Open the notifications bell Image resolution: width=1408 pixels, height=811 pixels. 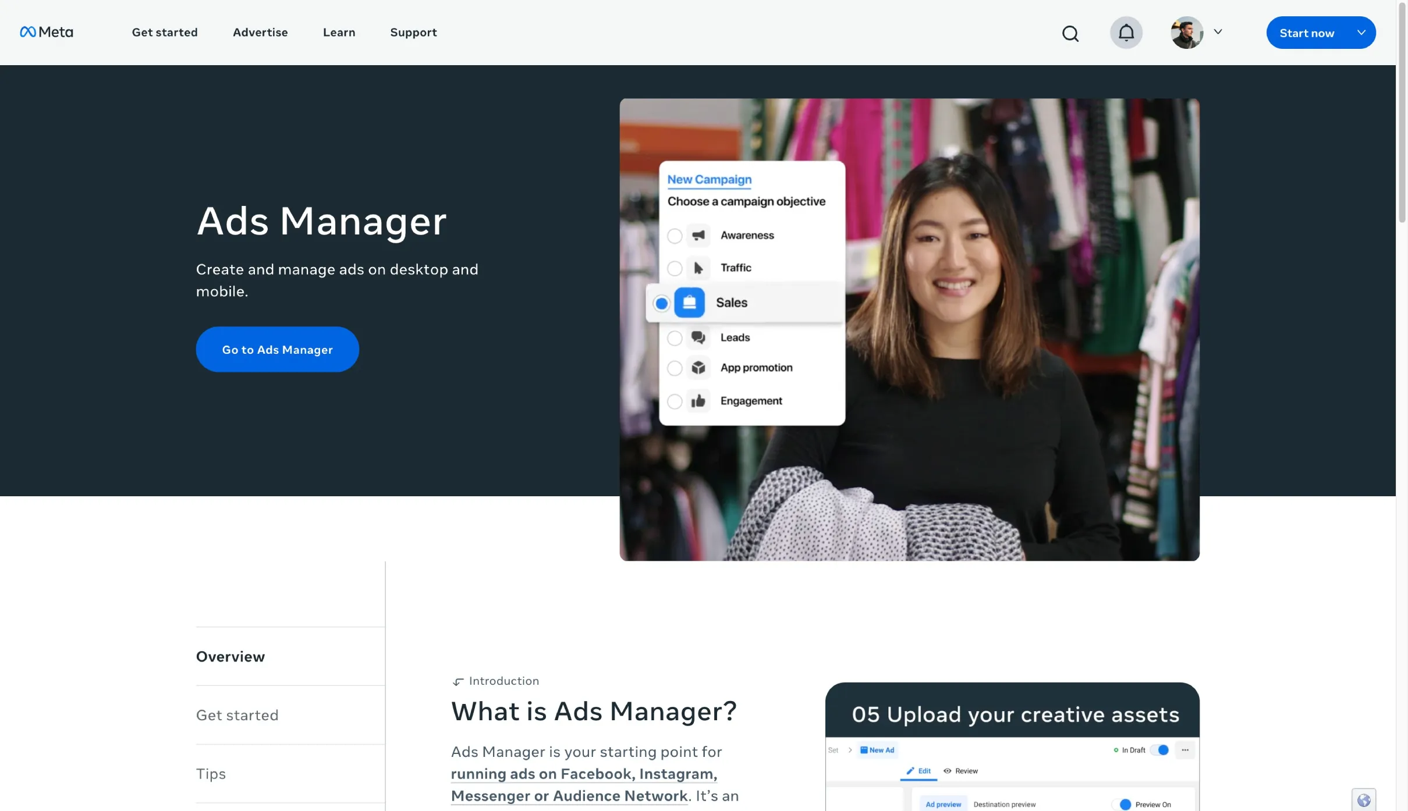click(x=1126, y=33)
